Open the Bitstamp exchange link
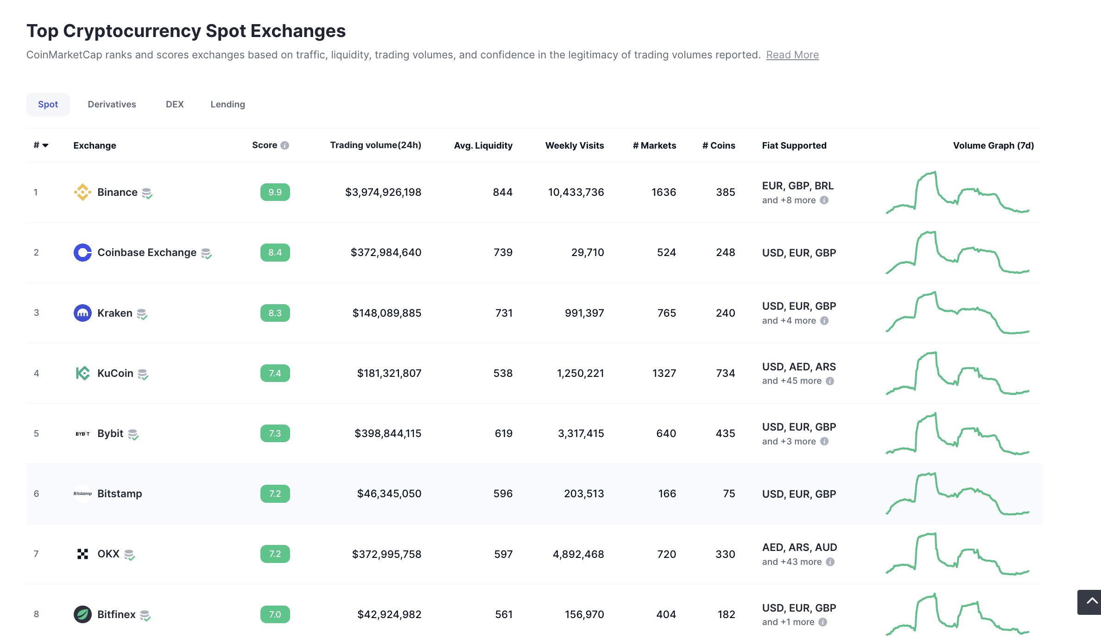The height and width of the screenshot is (638, 1101). point(120,494)
